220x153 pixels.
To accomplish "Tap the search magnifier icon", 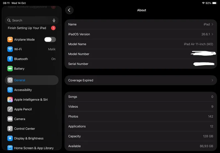I will pos(9,20).
